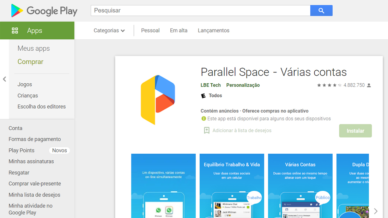
Task: Open the Em alta tab
Action: point(179,31)
